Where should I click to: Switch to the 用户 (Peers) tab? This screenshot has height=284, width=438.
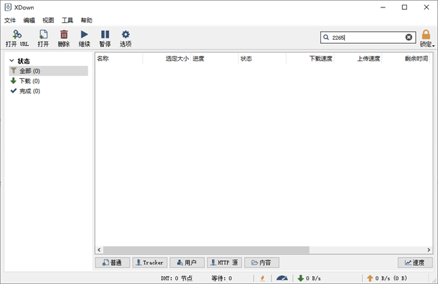pos(187,262)
